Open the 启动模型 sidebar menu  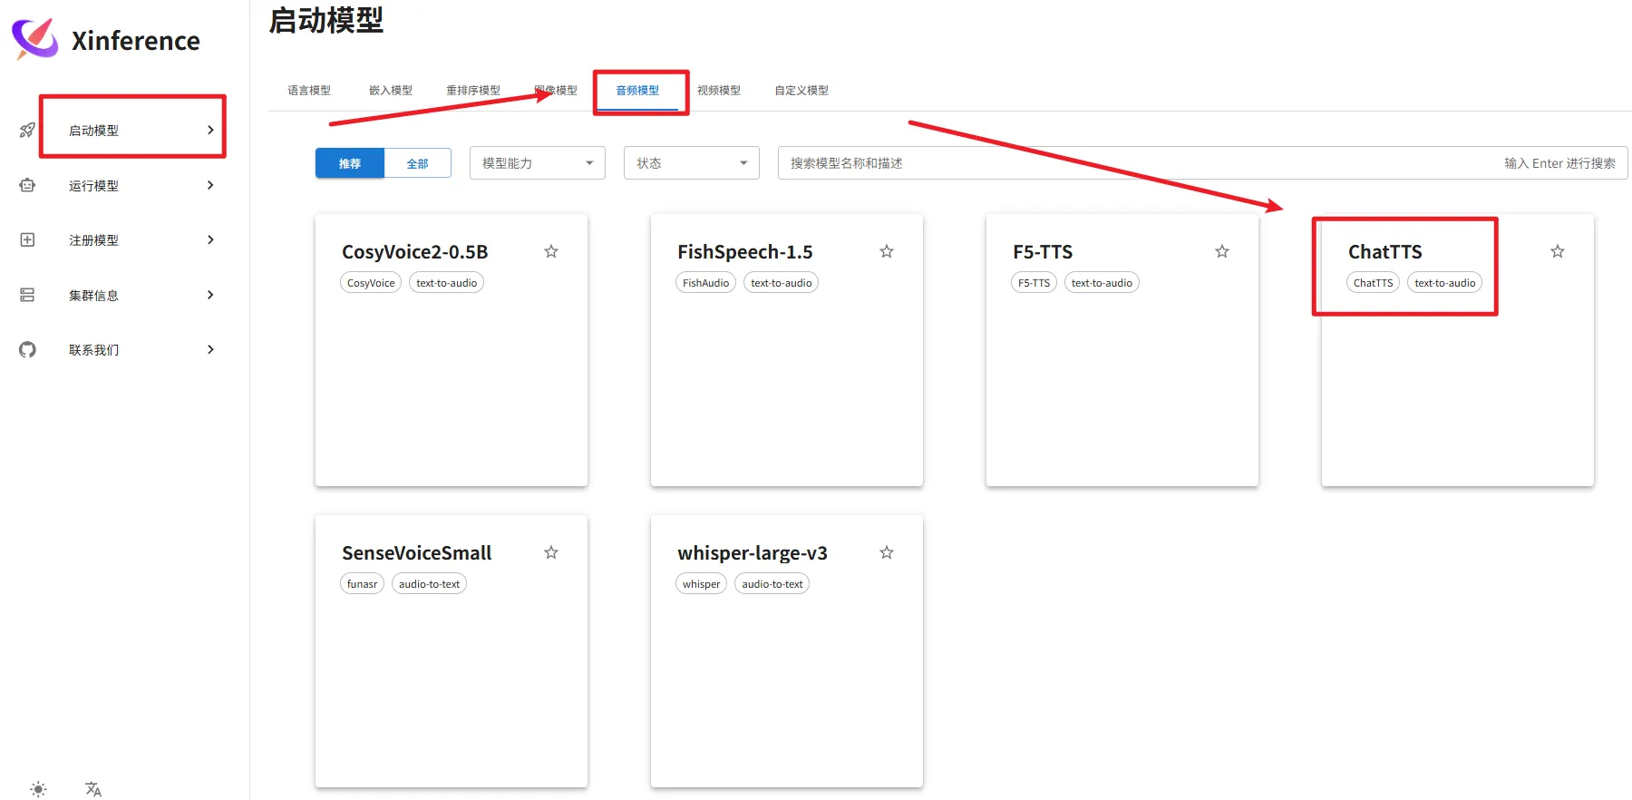click(x=125, y=131)
